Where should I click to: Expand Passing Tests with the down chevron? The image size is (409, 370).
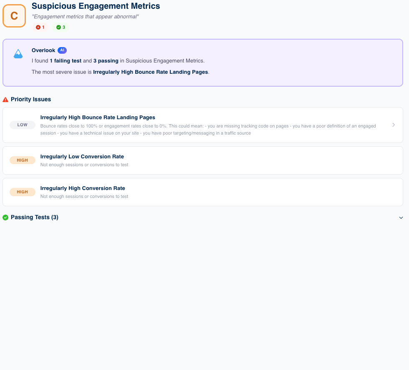tap(401, 217)
